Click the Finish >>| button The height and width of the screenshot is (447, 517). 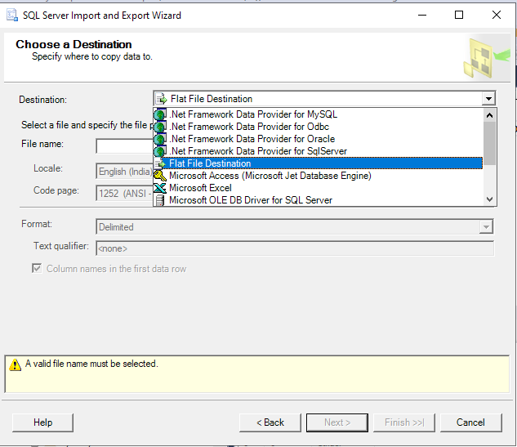point(404,422)
